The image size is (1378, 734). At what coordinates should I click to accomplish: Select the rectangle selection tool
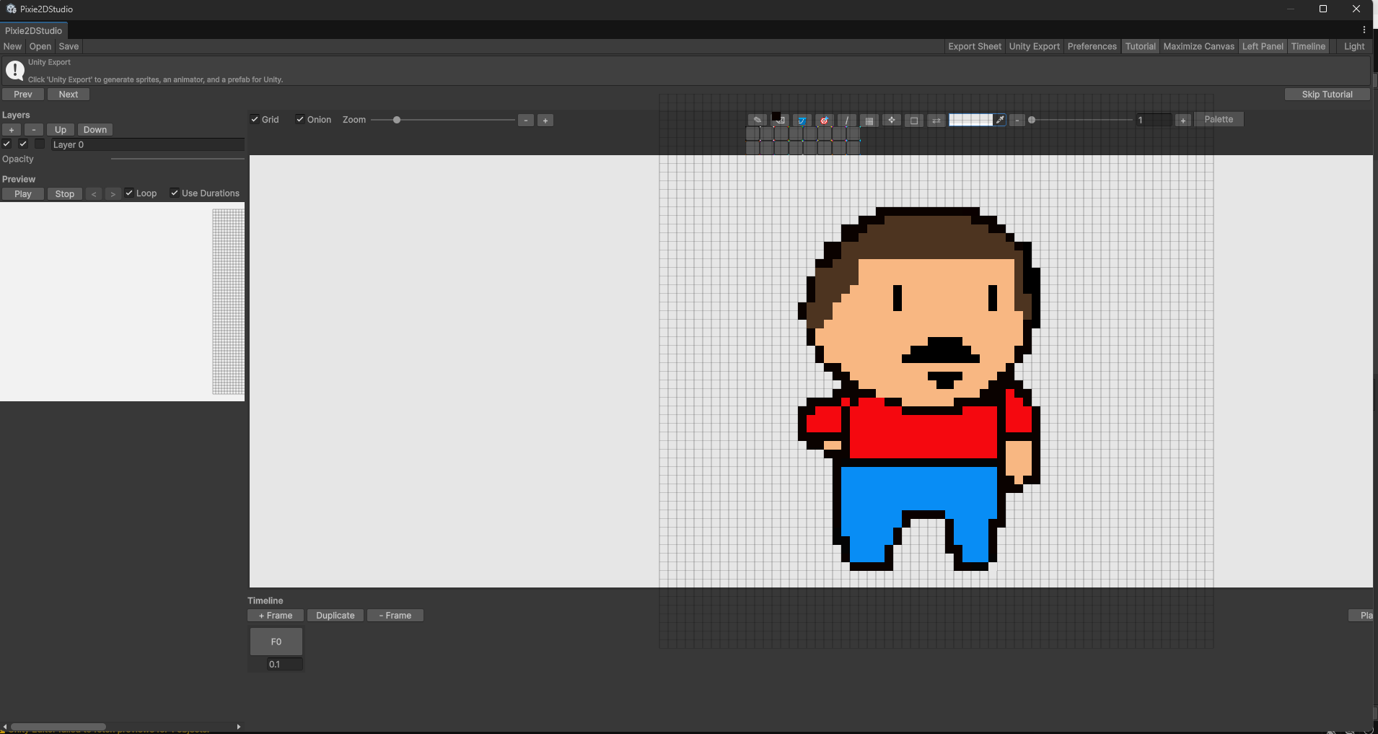pyautogui.click(x=914, y=121)
